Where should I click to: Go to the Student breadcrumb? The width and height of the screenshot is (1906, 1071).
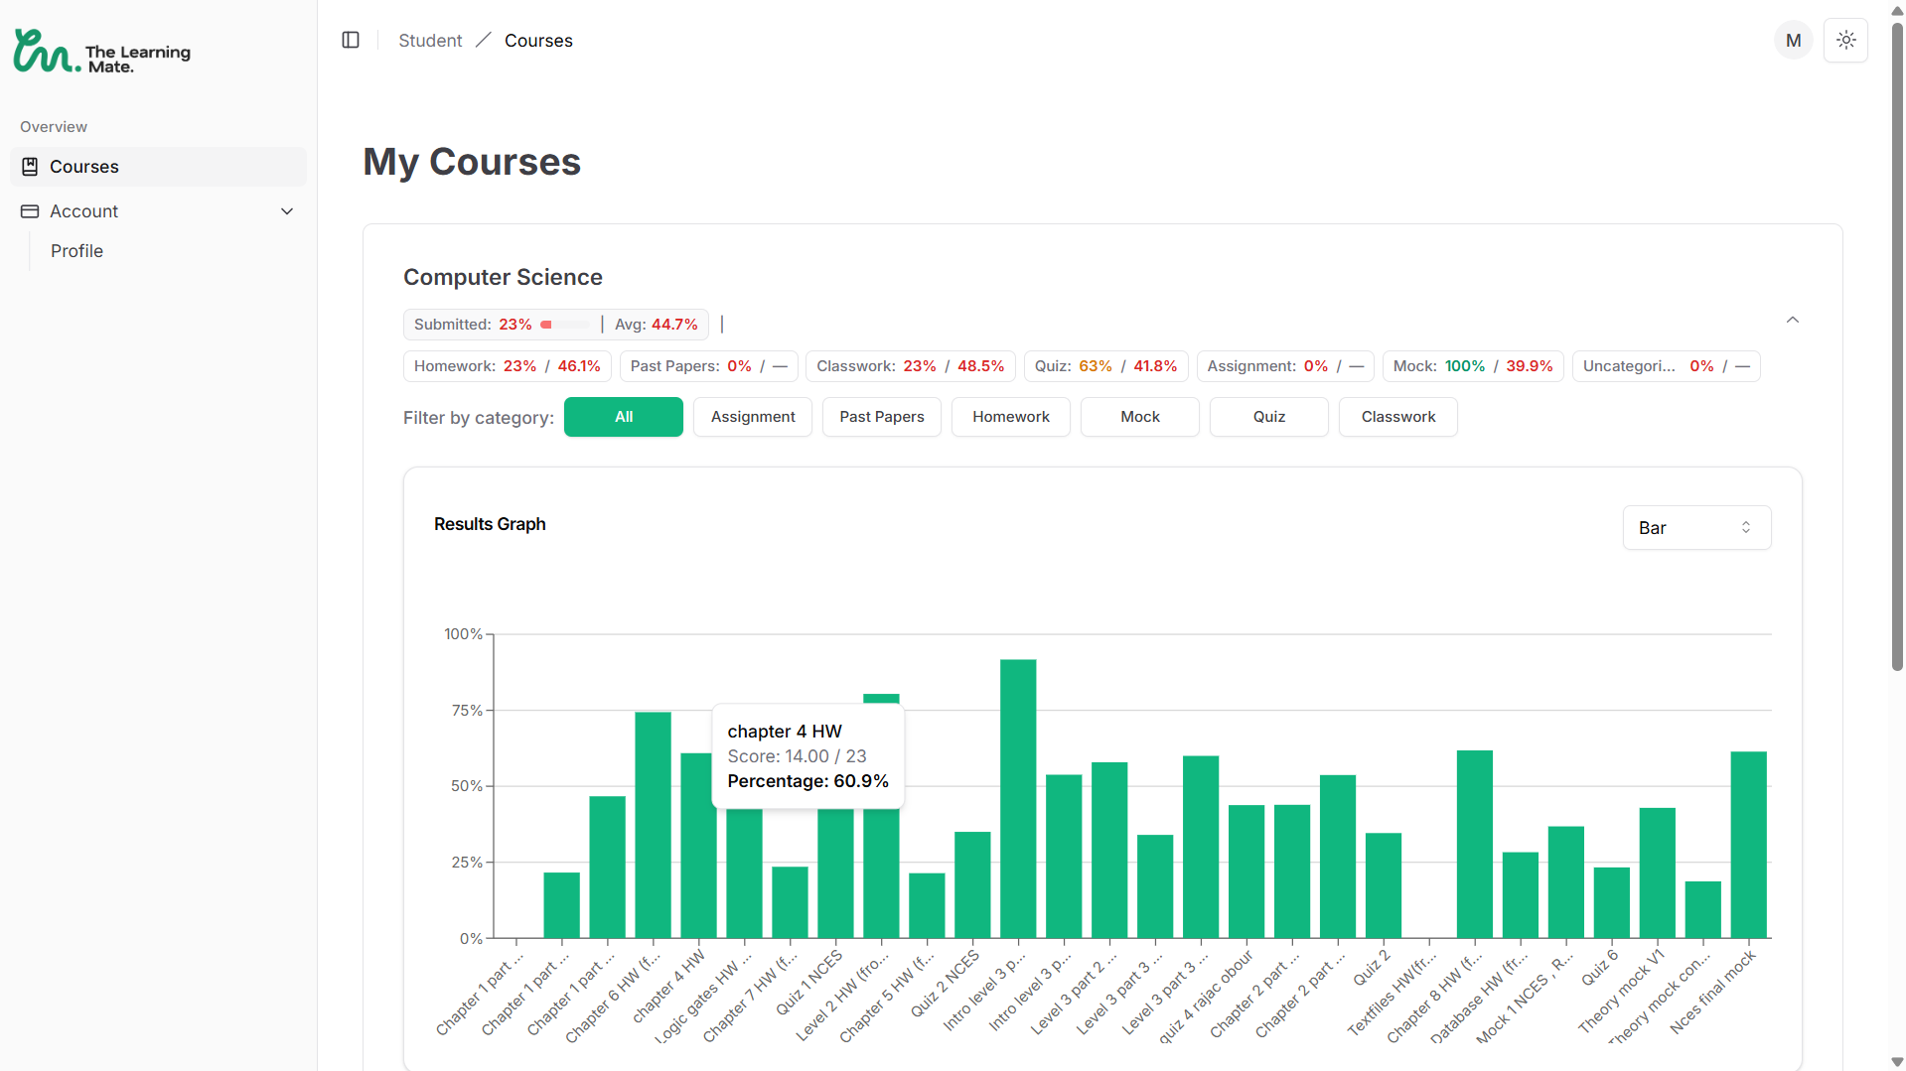click(430, 41)
